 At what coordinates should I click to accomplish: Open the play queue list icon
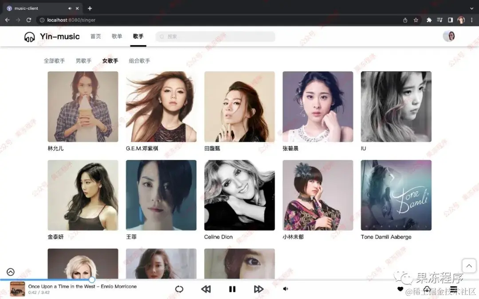click(x=453, y=289)
